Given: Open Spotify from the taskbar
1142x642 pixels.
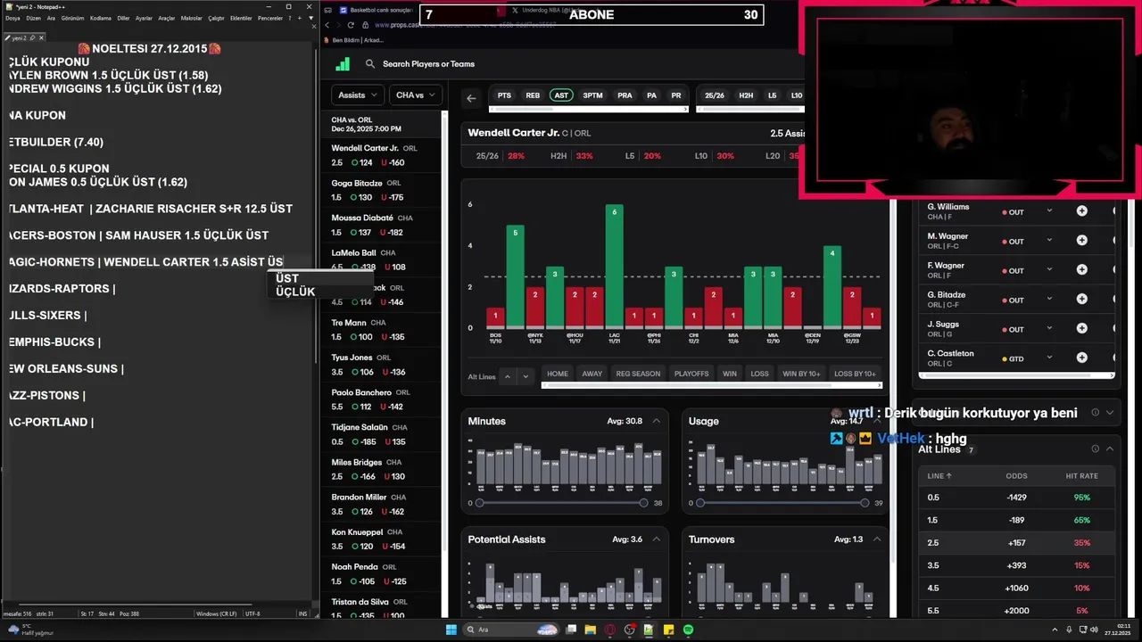Looking at the screenshot, I should coord(688,630).
